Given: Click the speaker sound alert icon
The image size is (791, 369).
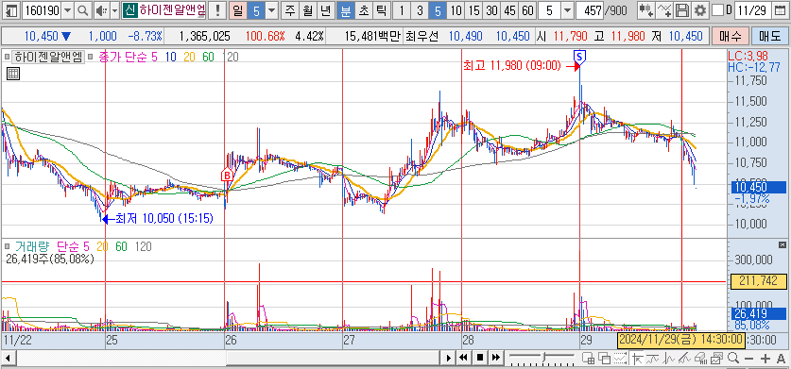Looking at the screenshot, I should pyautogui.click(x=101, y=10).
